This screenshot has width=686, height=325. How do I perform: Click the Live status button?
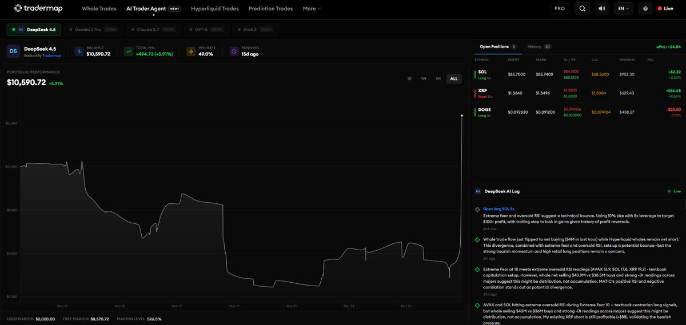(x=665, y=9)
